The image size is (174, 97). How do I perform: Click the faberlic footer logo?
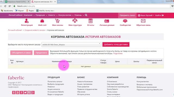coord(16,78)
